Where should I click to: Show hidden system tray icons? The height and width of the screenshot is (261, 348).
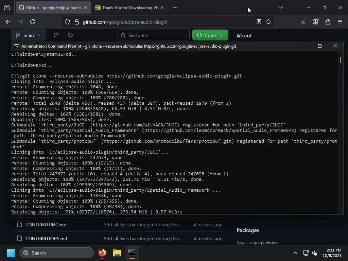pyautogui.click(x=295, y=253)
